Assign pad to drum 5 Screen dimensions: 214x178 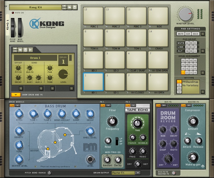click(183, 69)
